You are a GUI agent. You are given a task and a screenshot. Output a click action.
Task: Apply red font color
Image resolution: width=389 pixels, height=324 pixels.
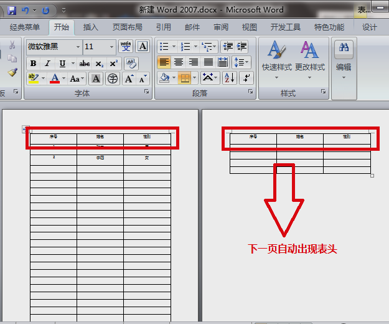[55, 79]
